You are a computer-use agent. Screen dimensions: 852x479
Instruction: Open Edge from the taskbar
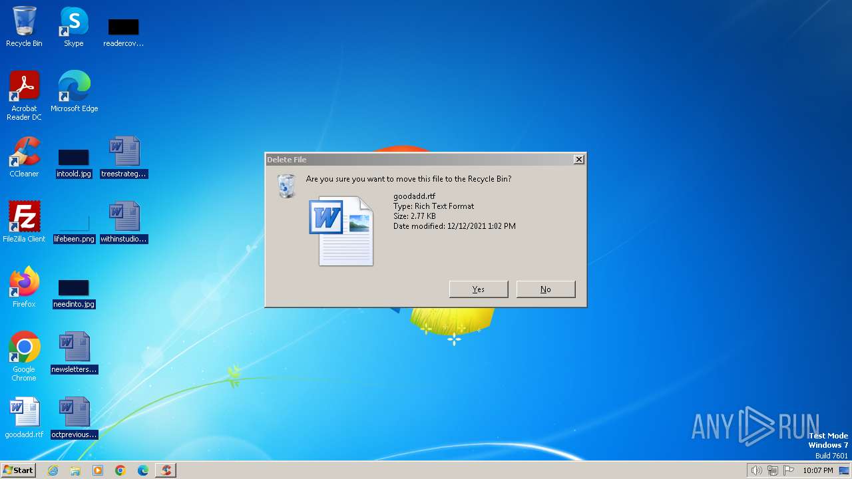pyautogui.click(x=143, y=470)
